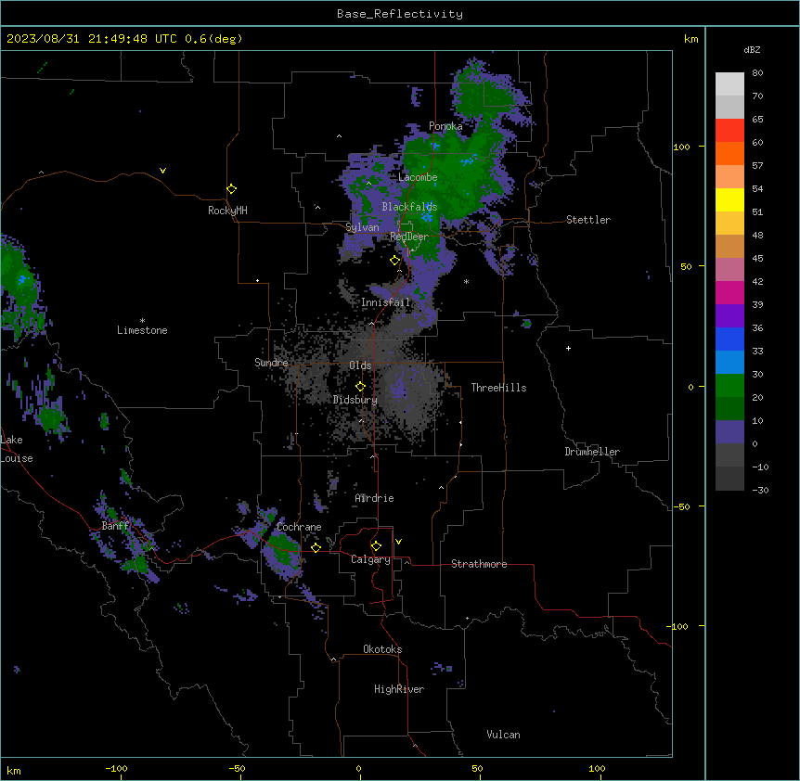Pick the orange 57-60 dBZ legend swatch

coord(729,153)
